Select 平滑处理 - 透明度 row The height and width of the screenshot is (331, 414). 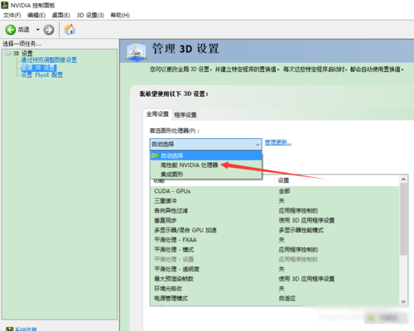(x=275, y=269)
